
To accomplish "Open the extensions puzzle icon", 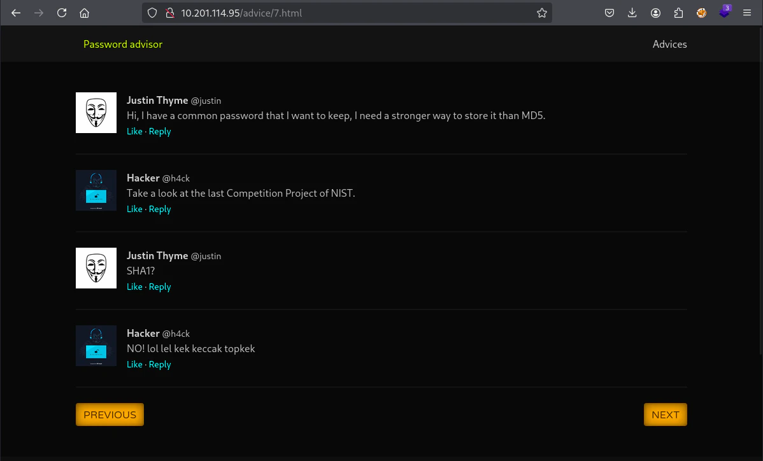I will (x=678, y=13).
